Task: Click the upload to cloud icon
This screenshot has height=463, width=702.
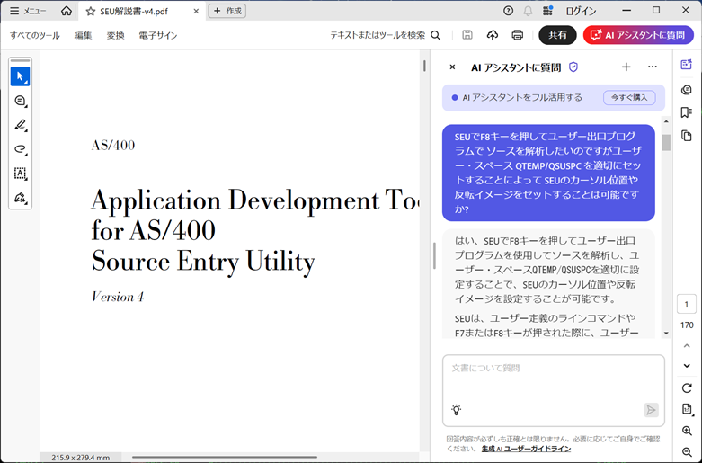Action: coord(492,35)
